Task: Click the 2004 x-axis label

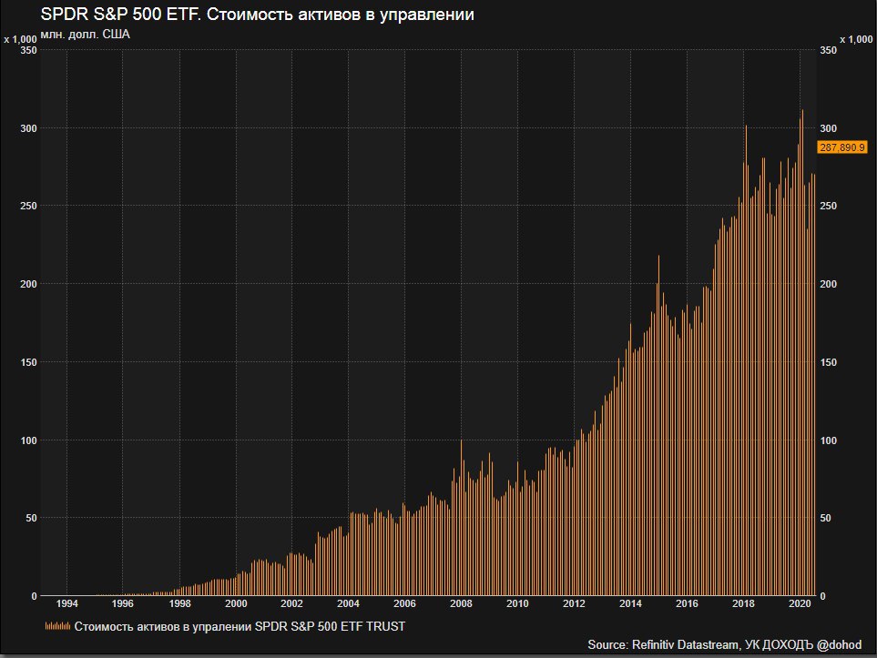Action: point(348,603)
